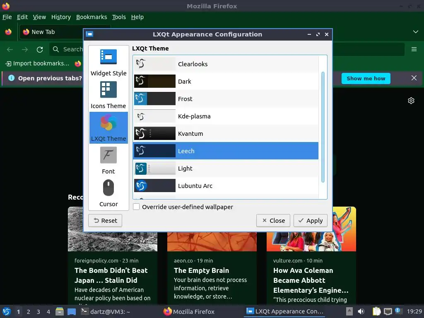
Task: Open the LXQt start menu icon
Action: pos(7,311)
